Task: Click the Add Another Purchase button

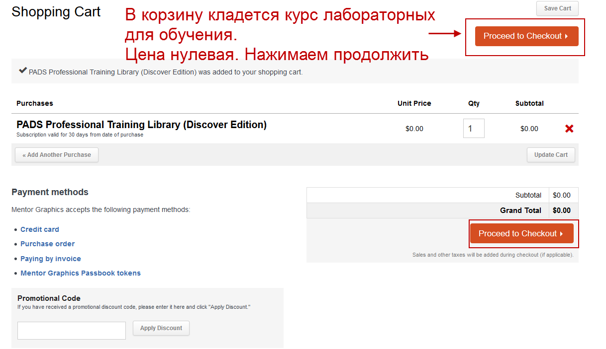Action: pos(57,155)
